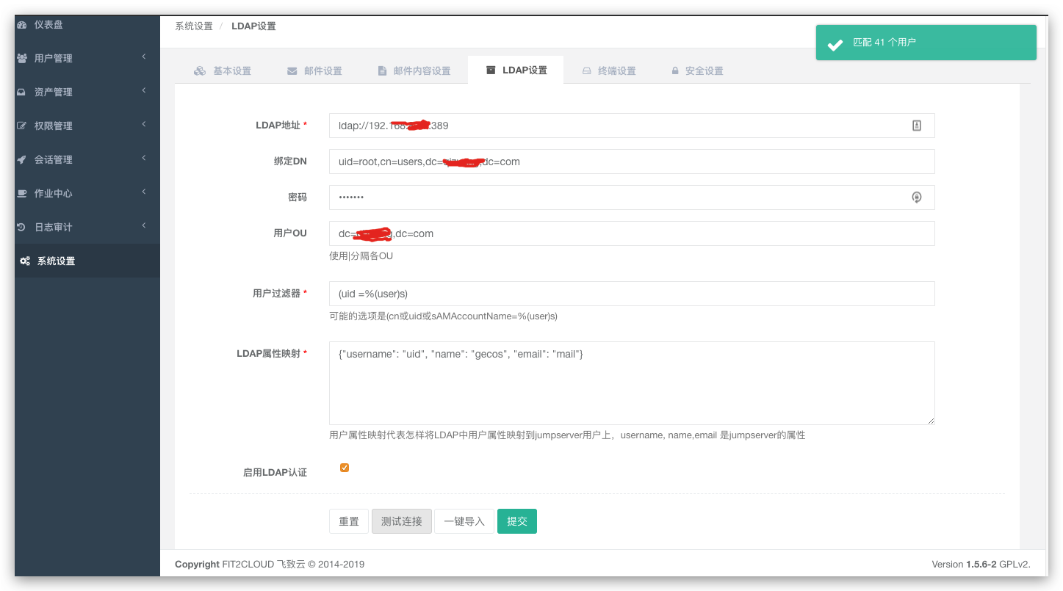The image size is (1063, 591).
Task: Click the checkmark icon in success notification
Action: (835, 46)
